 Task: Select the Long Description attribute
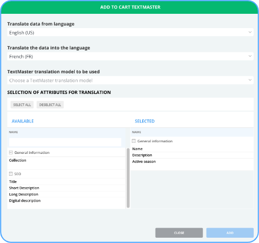pos(23,194)
